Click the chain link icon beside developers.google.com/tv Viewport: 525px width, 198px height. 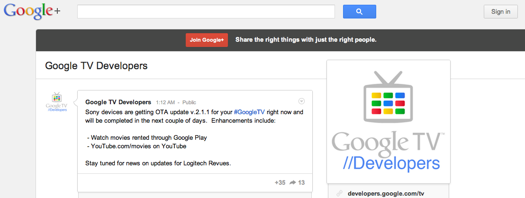[x=339, y=193]
